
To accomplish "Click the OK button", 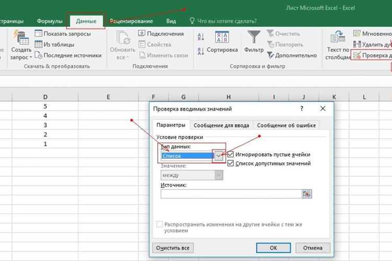I will (x=273, y=248).
